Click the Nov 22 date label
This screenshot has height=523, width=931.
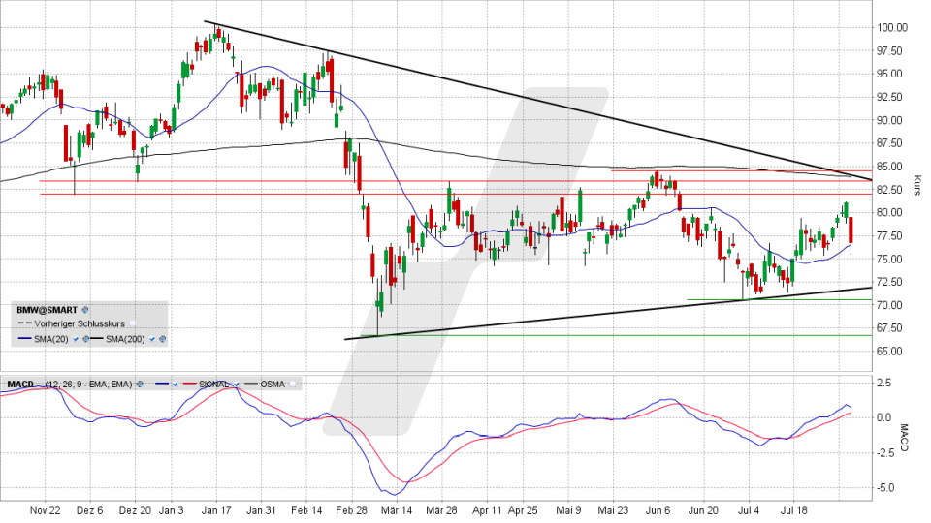click(x=46, y=510)
